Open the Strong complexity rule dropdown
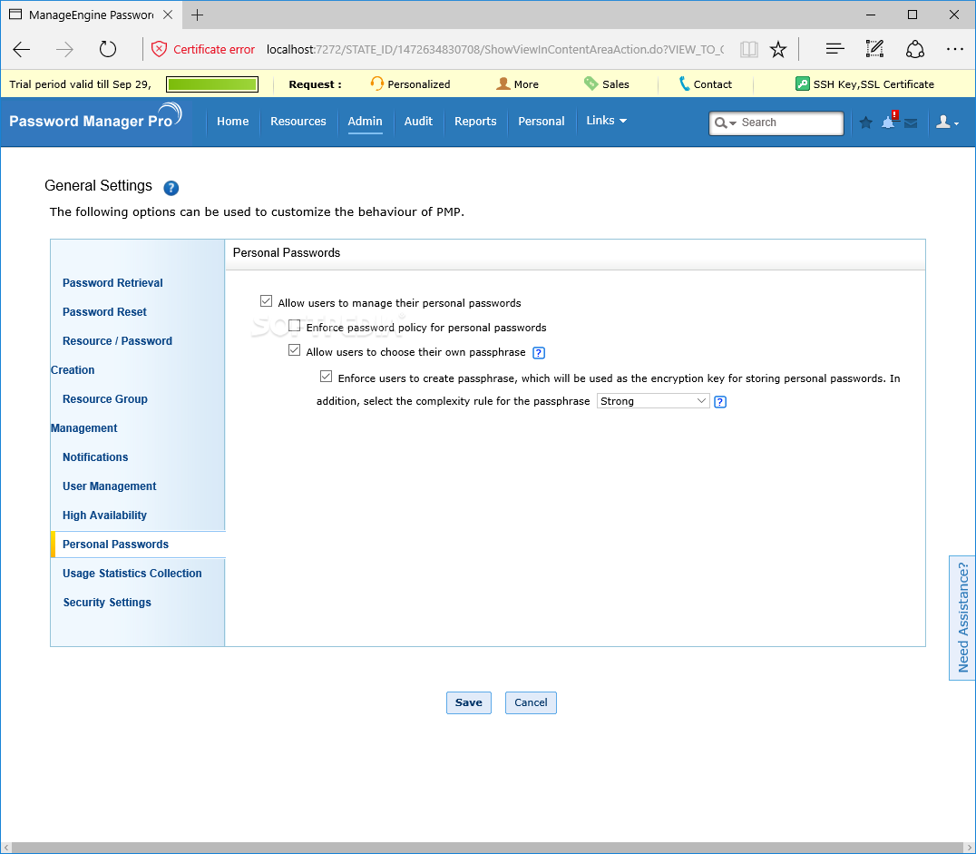The image size is (976, 854). pyautogui.click(x=653, y=401)
